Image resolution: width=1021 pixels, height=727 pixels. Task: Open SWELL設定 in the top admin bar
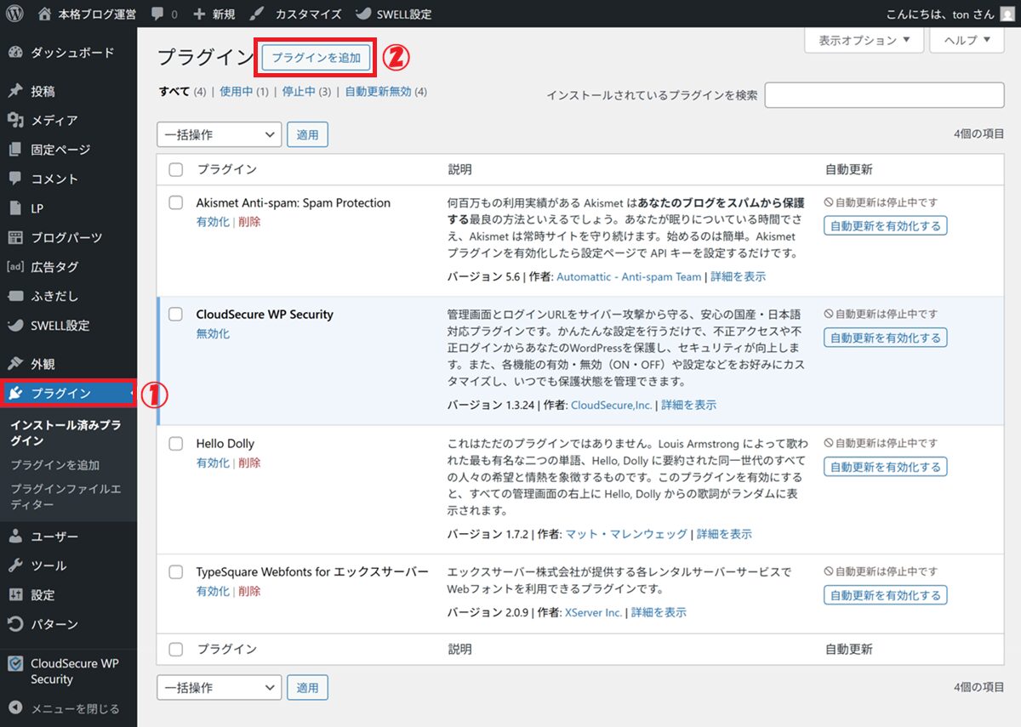click(x=394, y=14)
